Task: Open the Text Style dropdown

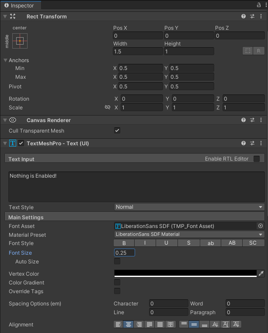Action: tap(189, 207)
